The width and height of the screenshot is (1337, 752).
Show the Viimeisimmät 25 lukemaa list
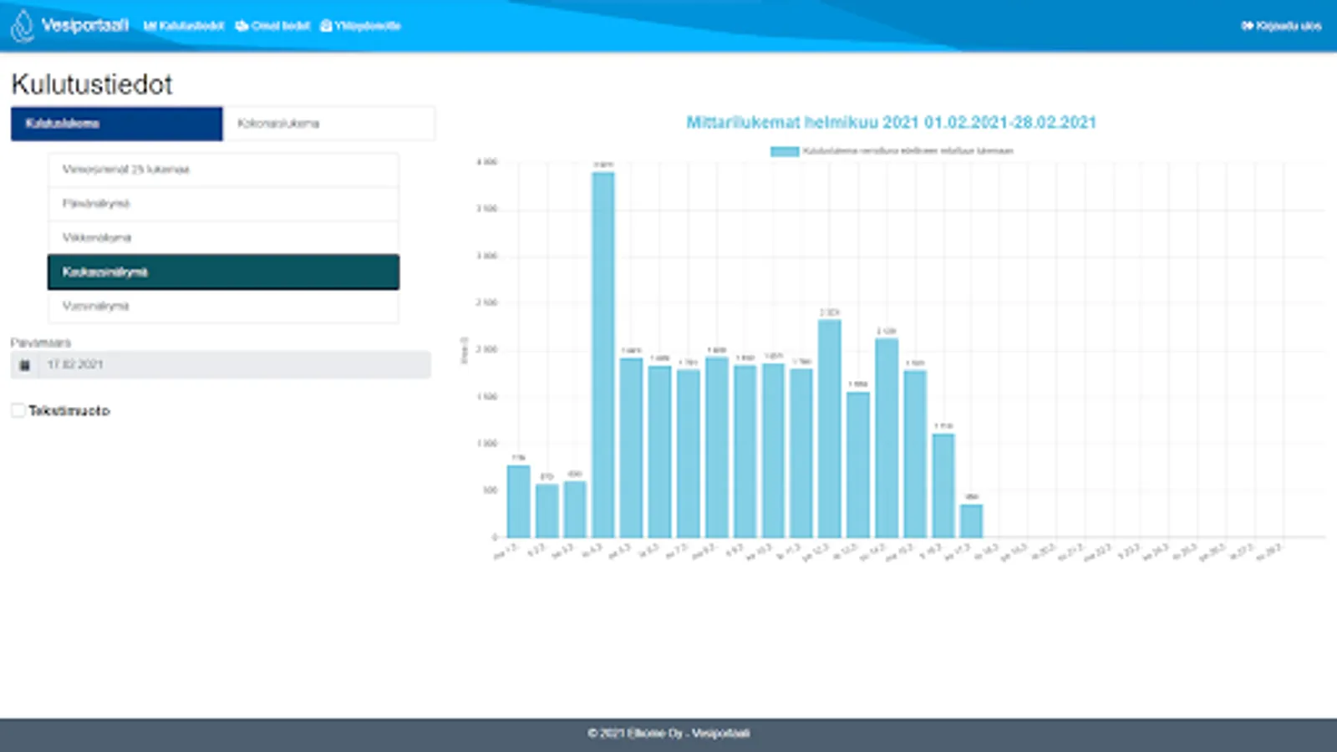(222, 169)
